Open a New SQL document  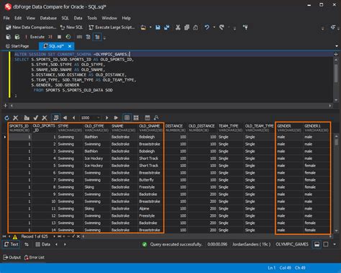point(71,27)
